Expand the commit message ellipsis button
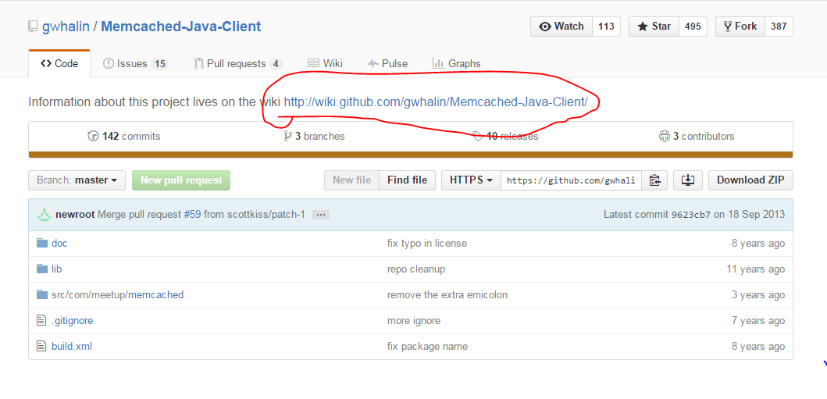Image resolution: width=827 pixels, height=399 pixels. 321,215
